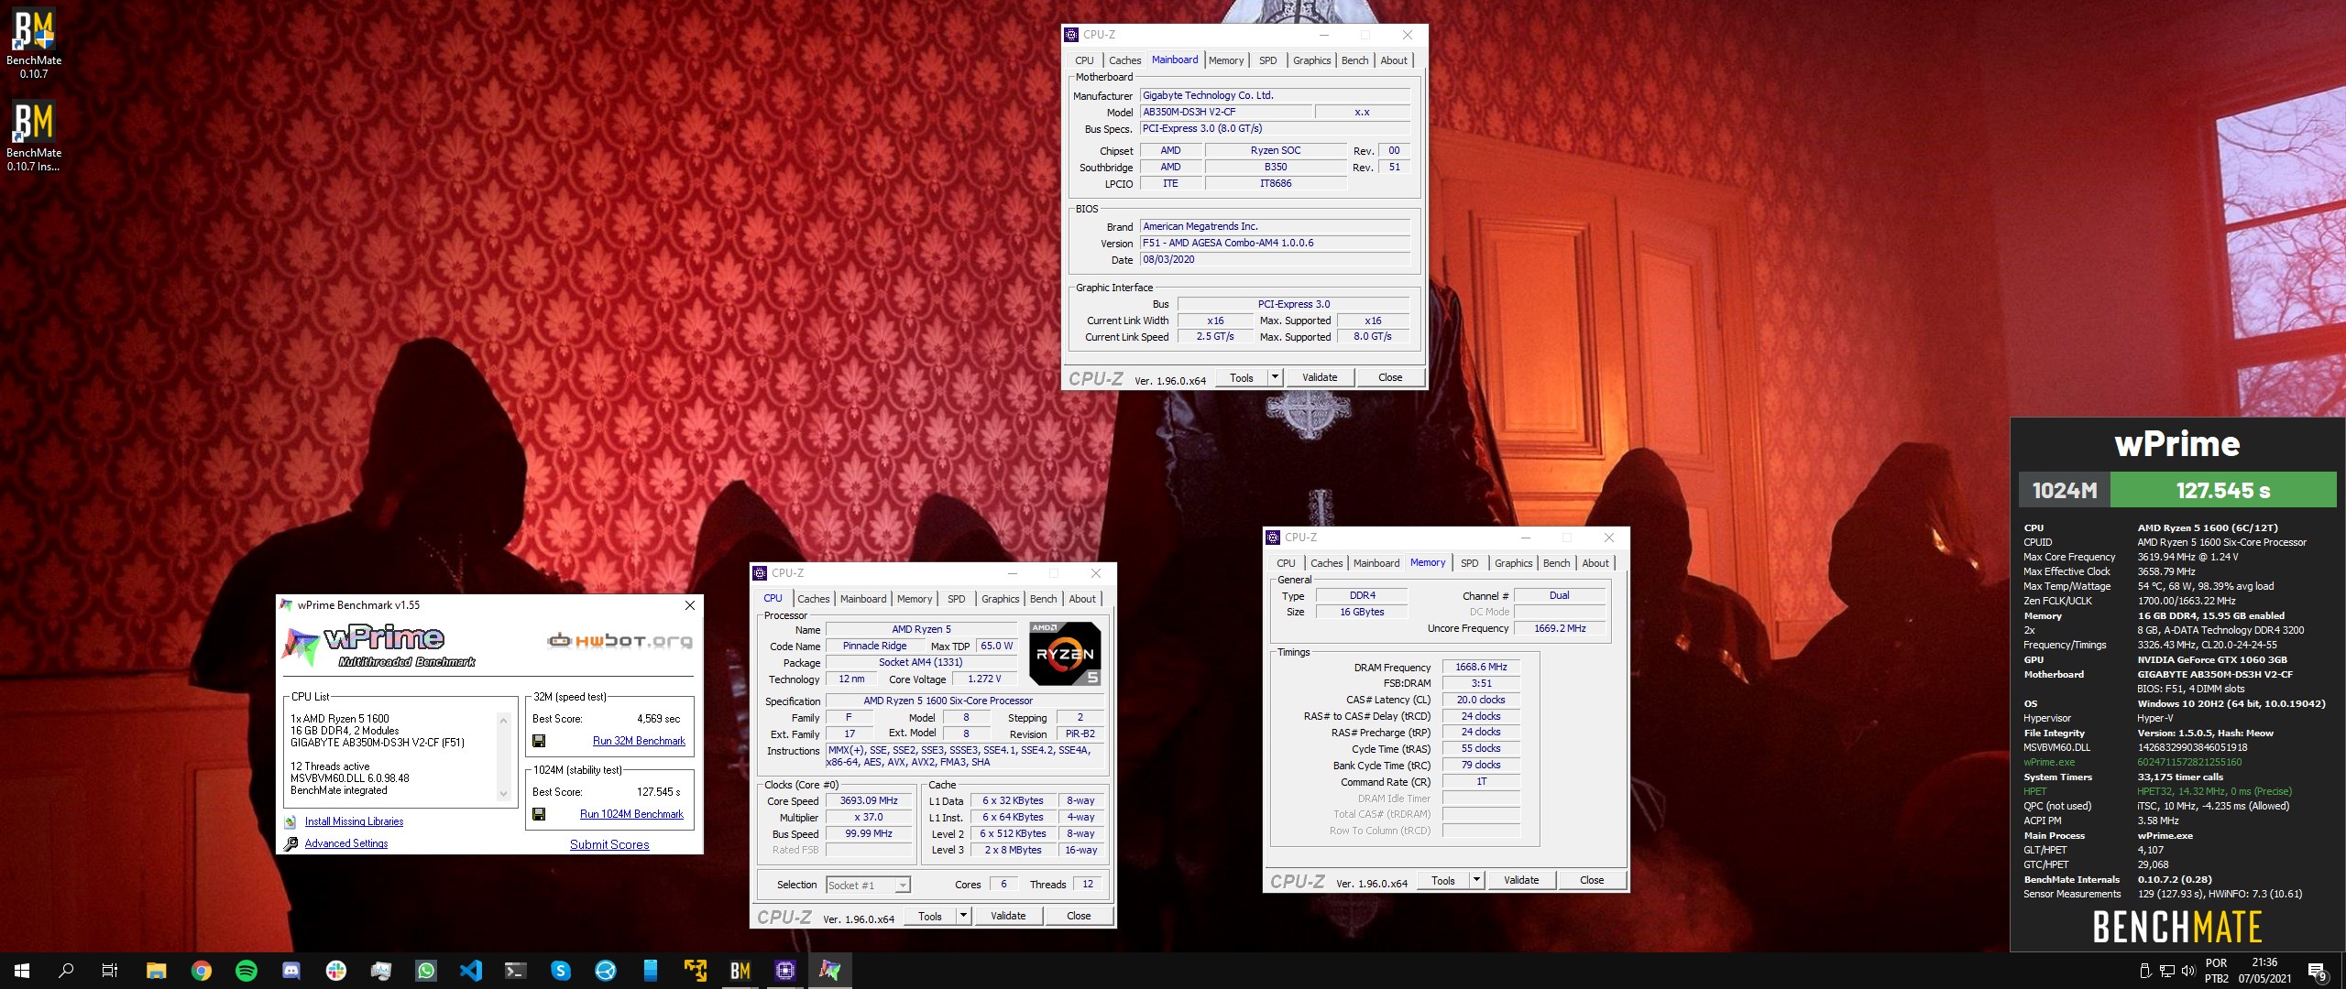Image resolution: width=2346 pixels, height=989 pixels.
Task: Open the volume tray icon
Action: [x=2188, y=971]
